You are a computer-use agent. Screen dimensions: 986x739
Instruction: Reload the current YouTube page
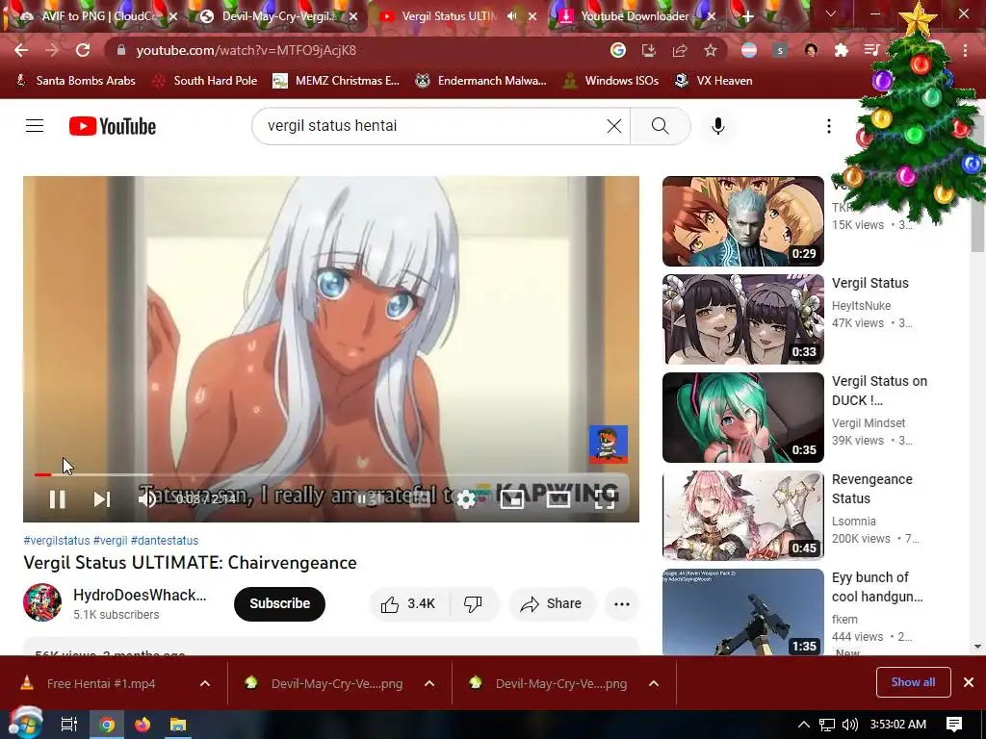(83, 50)
